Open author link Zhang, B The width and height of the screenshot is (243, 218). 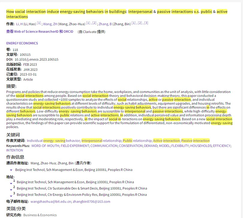click(105, 24)
